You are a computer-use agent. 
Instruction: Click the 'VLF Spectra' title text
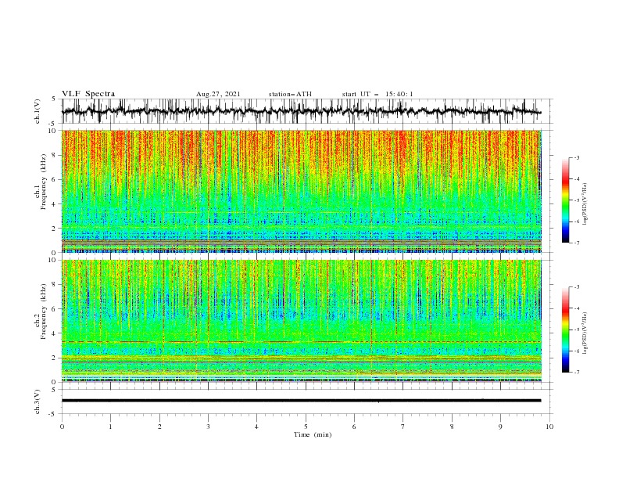(x=88, y=94)
